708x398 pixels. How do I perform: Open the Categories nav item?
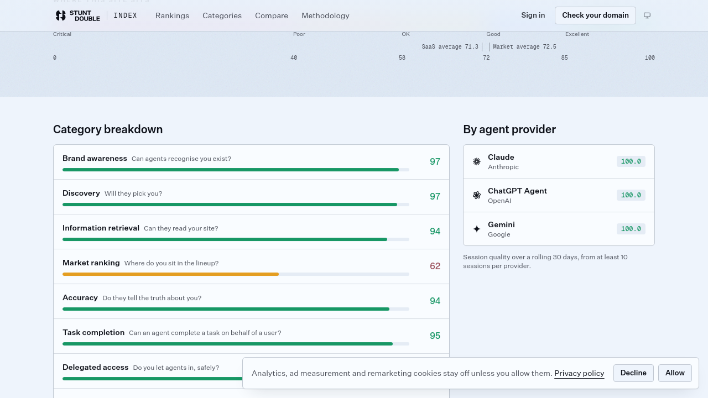click(x=222, y=15)
